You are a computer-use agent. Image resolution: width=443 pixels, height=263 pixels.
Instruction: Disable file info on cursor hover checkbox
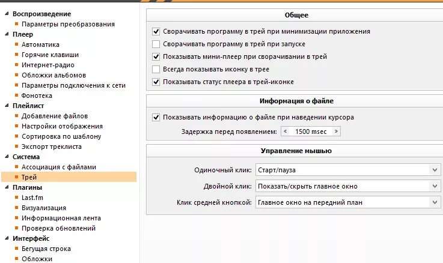coord(156,117)
